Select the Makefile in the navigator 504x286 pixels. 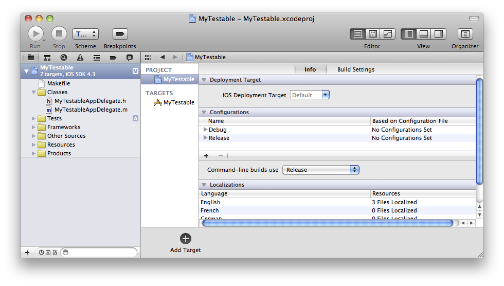click(x=59, y=83)
